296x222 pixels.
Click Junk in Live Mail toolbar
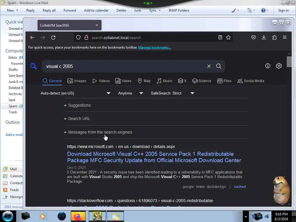(x=137, y=10)
